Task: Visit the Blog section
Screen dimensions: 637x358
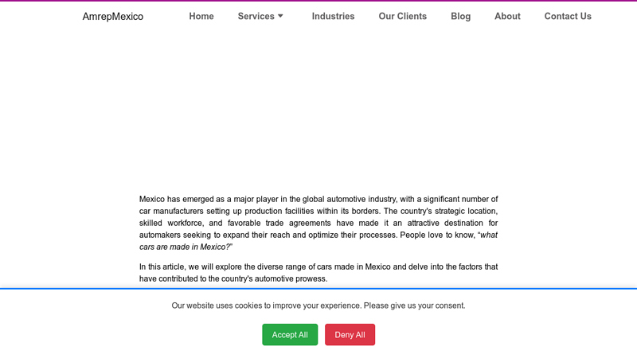Action: (x=460, y=16)
